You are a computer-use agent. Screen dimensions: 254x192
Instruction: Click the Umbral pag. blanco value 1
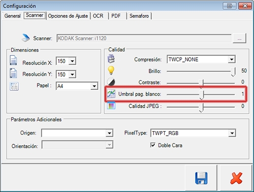(243, 94)
